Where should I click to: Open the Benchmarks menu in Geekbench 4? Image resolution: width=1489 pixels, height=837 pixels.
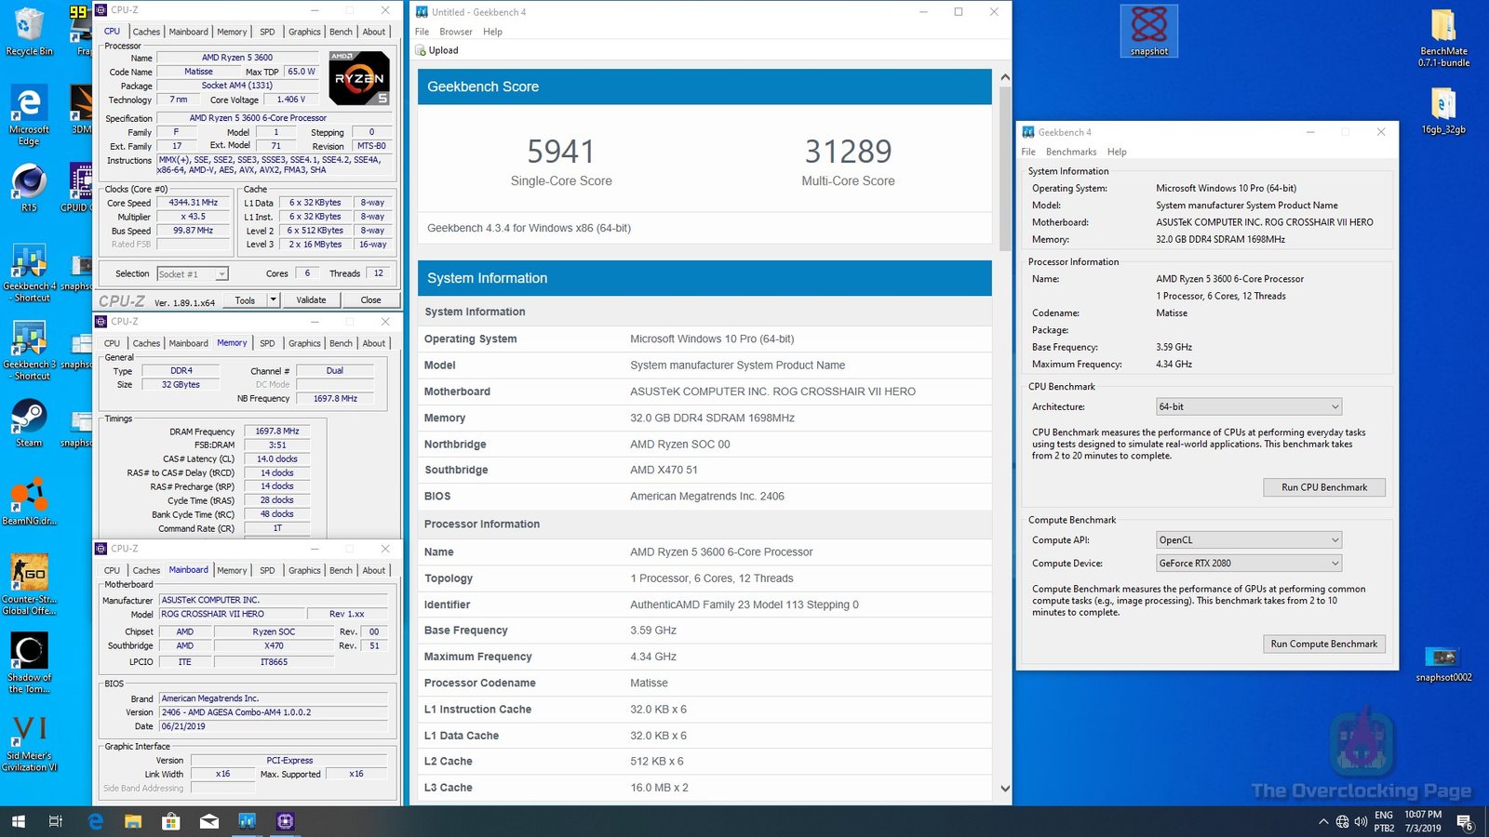tap(1070, 152)
